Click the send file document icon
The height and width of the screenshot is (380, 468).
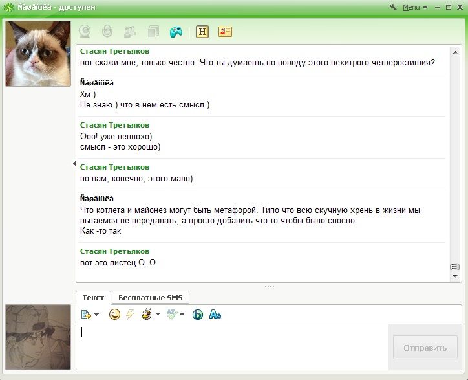point(86,314)
